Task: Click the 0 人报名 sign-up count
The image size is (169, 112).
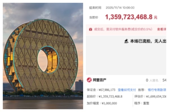Action: [x=152, y=80]
